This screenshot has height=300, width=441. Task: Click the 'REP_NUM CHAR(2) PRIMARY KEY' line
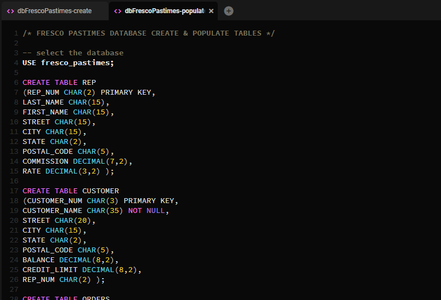(89, 93)
